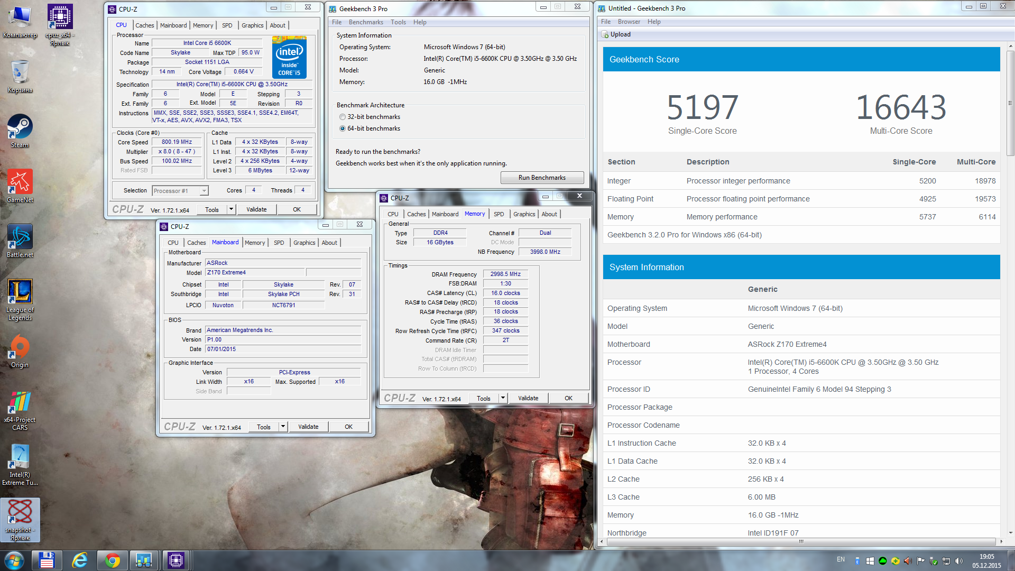Launch Steam from the desktop

pyautogui.click(x=20, y=131)
